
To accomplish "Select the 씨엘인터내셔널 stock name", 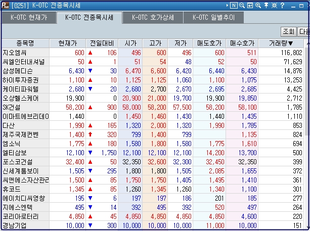I will click(x=24, y=62).
